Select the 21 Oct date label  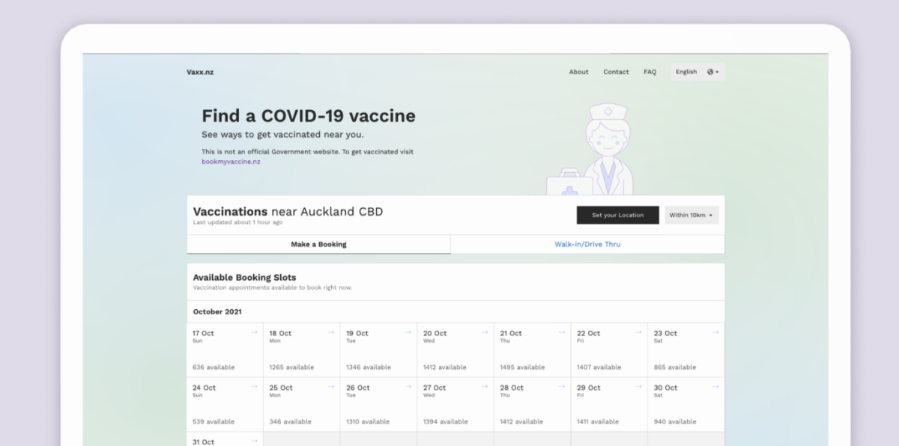tap(511, 333)
